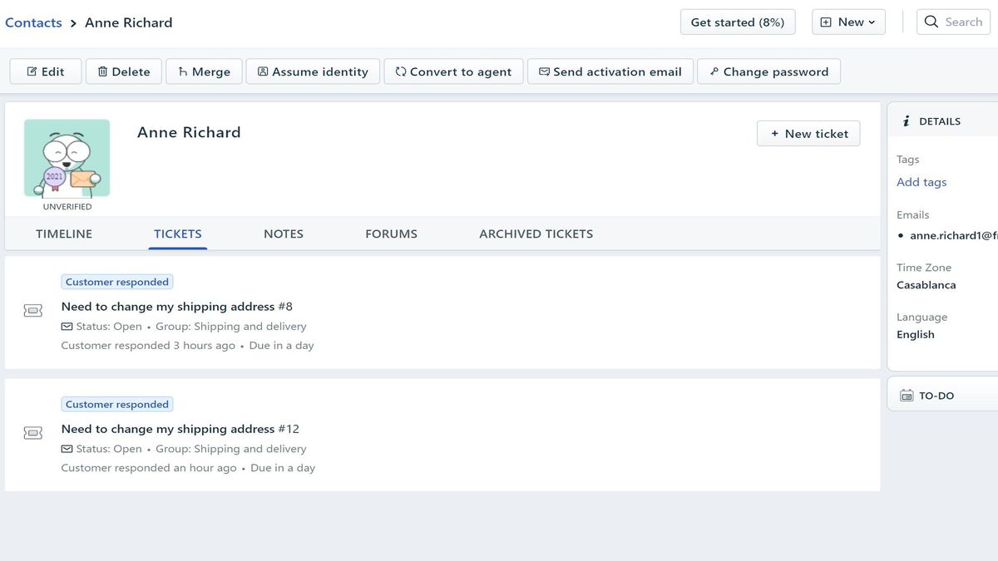Click the envelope status icon on ticket #8
Image resolution: width=998 pixels, height=561 pixels.
point(67,327)
